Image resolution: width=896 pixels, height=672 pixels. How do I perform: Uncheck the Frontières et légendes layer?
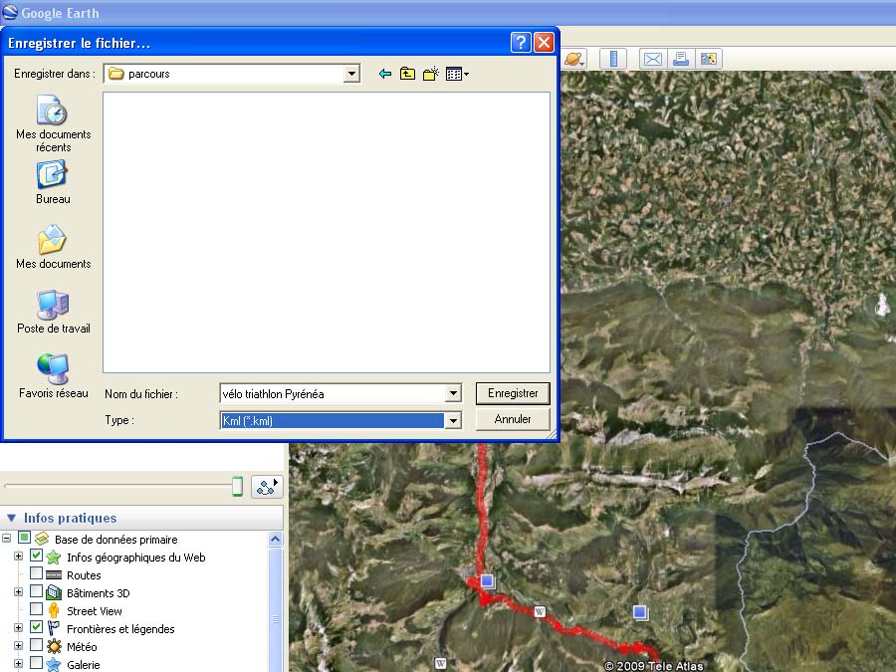point(37,628)
